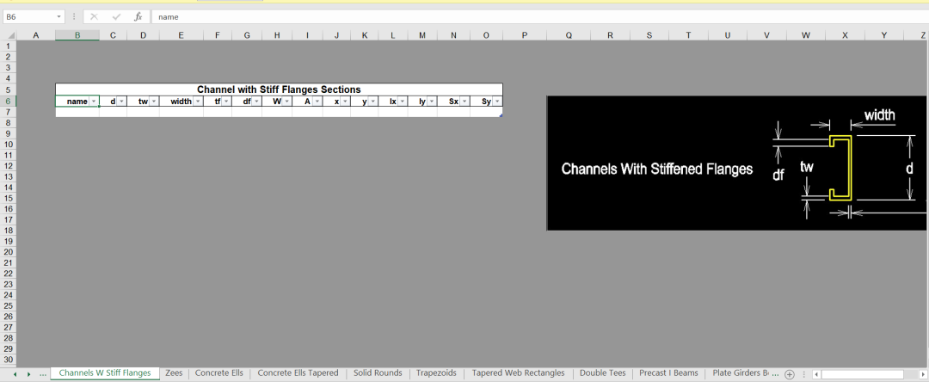This screenshot has width=929, height=382.
Task: Add a new sheet with plus icon
Action: coord(789,374)
